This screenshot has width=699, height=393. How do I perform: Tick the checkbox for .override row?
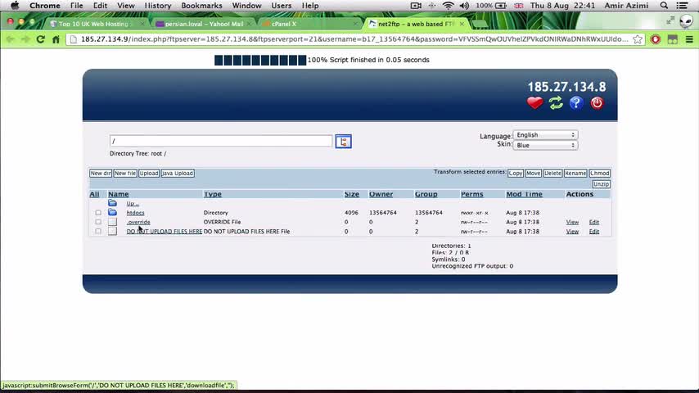[98, 222]
